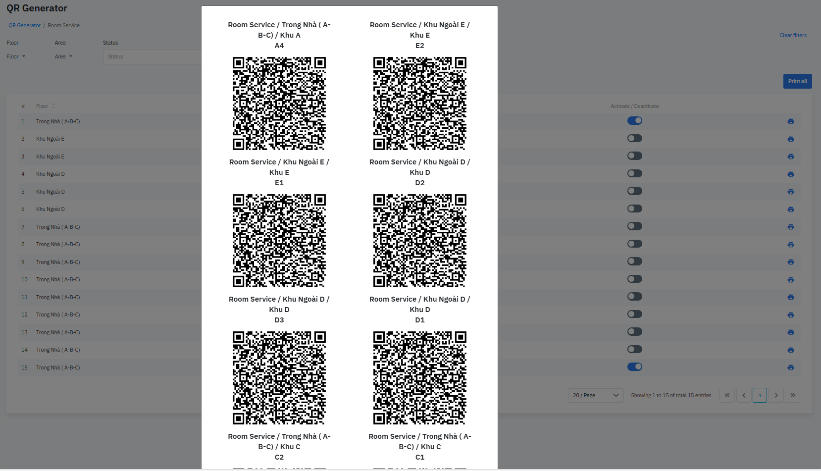
Task: Click Khu Ngoài D in row 4
Action: 51,174
